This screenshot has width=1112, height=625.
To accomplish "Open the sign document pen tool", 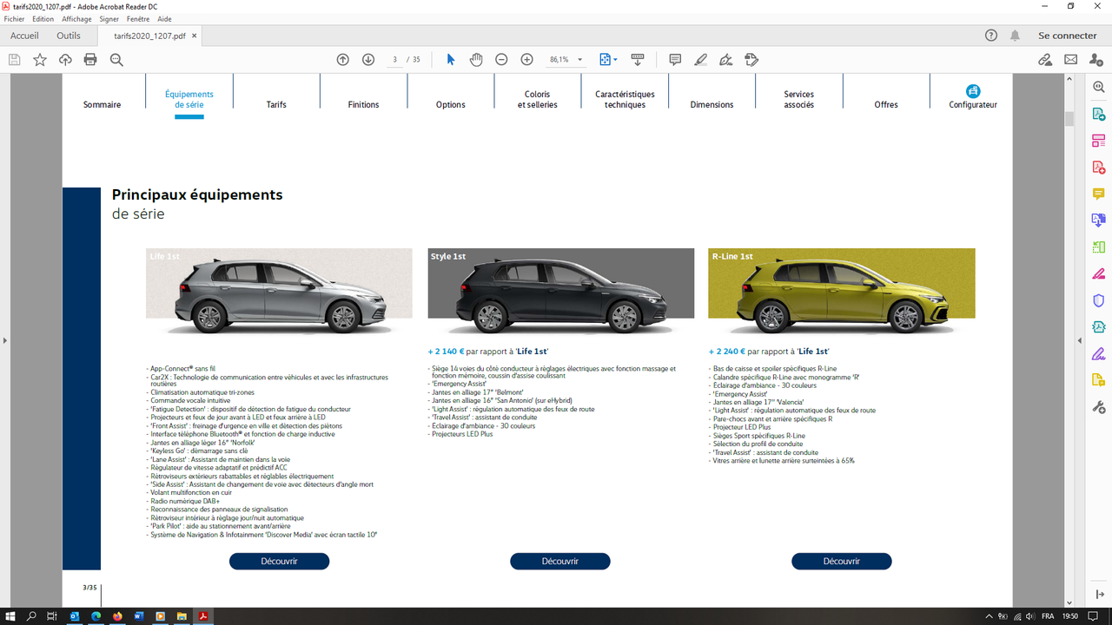I will tap(726, 60).
